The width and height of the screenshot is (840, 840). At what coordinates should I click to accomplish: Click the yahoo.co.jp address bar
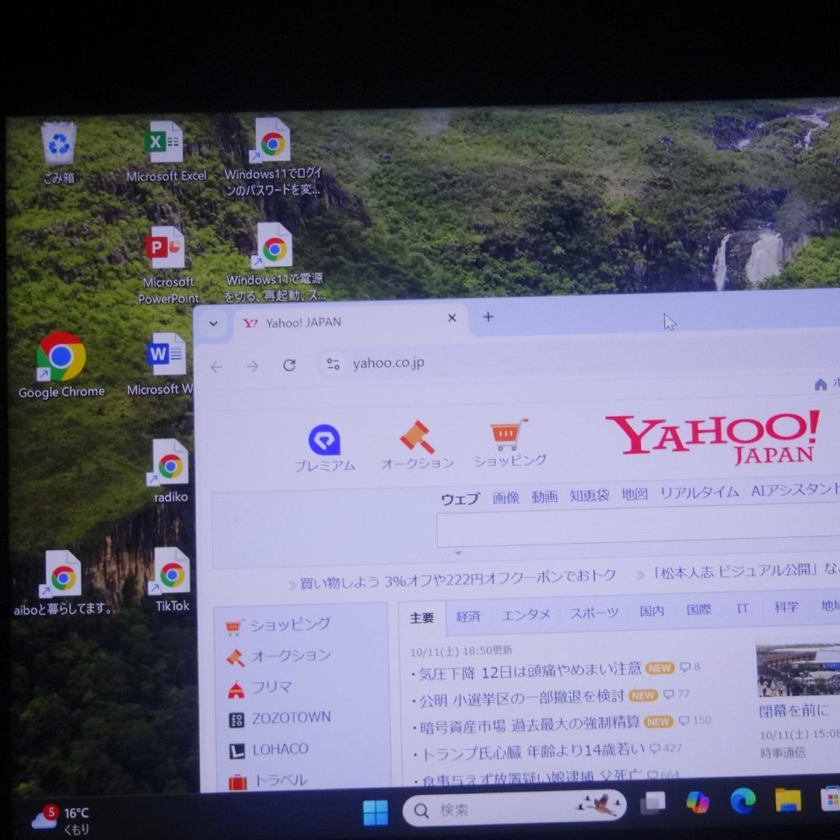[389, 363]
